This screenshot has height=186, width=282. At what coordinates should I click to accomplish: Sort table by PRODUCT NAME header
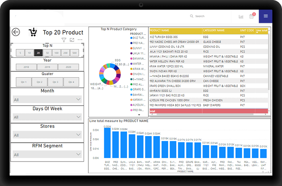point(159,31)
